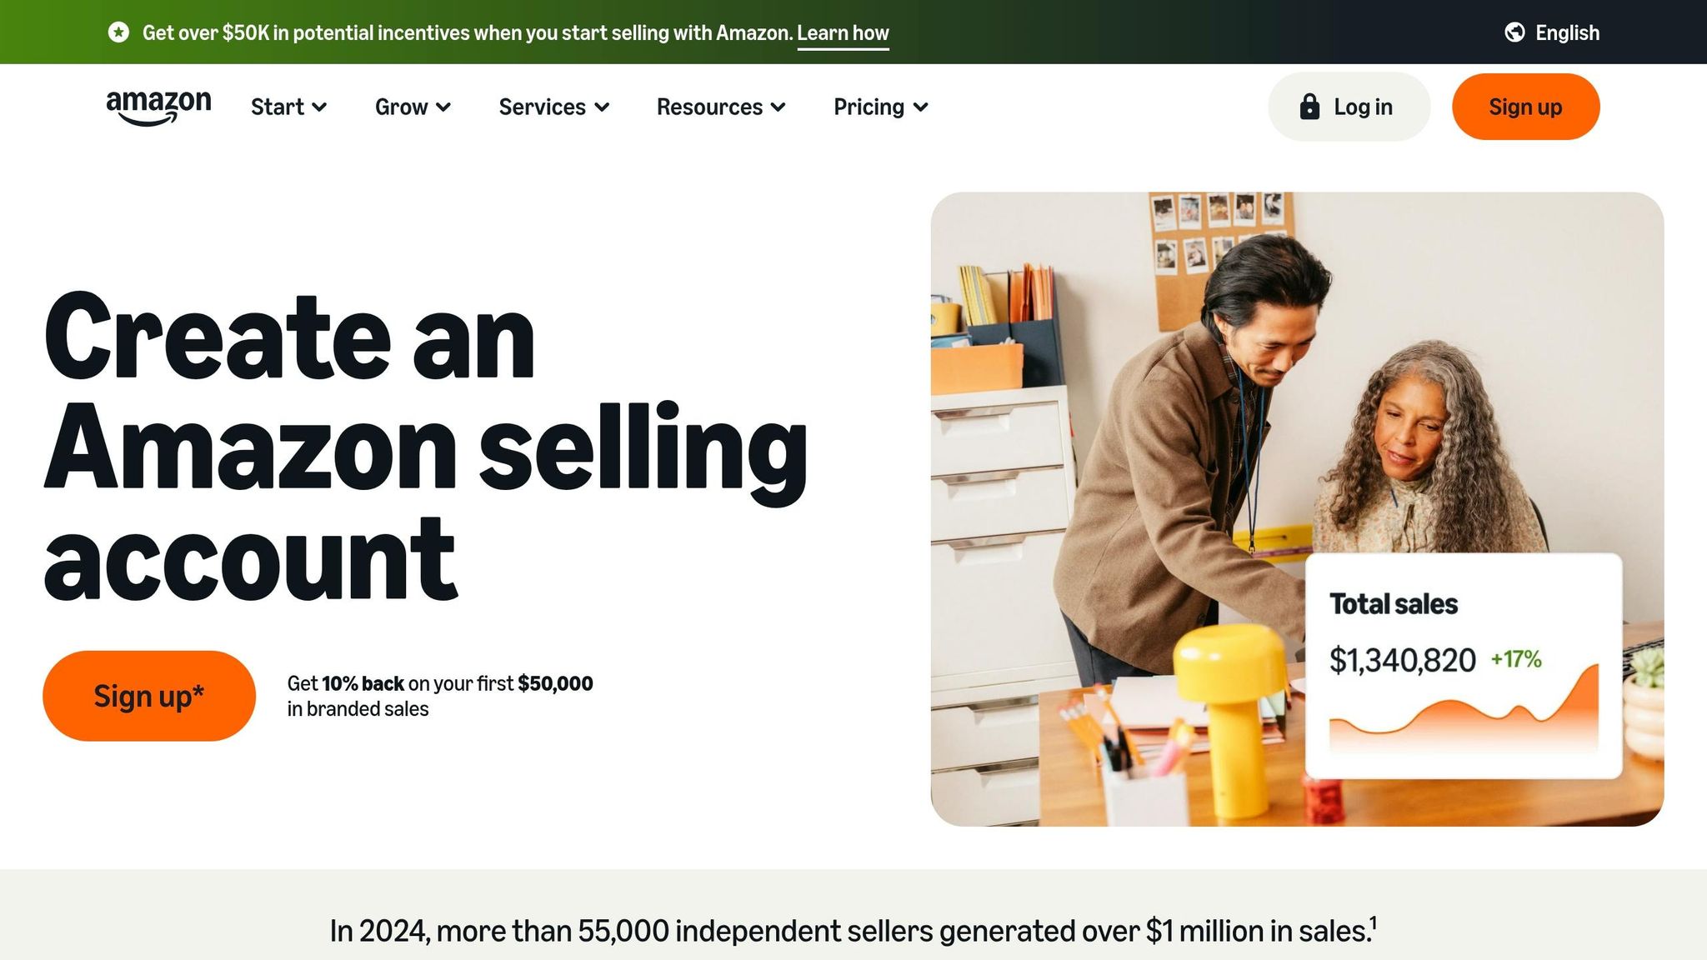This screenshot has height=960, width=1707.
Task: Click the $50K incentives banner text
Action: pyautogui.click(x=468, y=33)
